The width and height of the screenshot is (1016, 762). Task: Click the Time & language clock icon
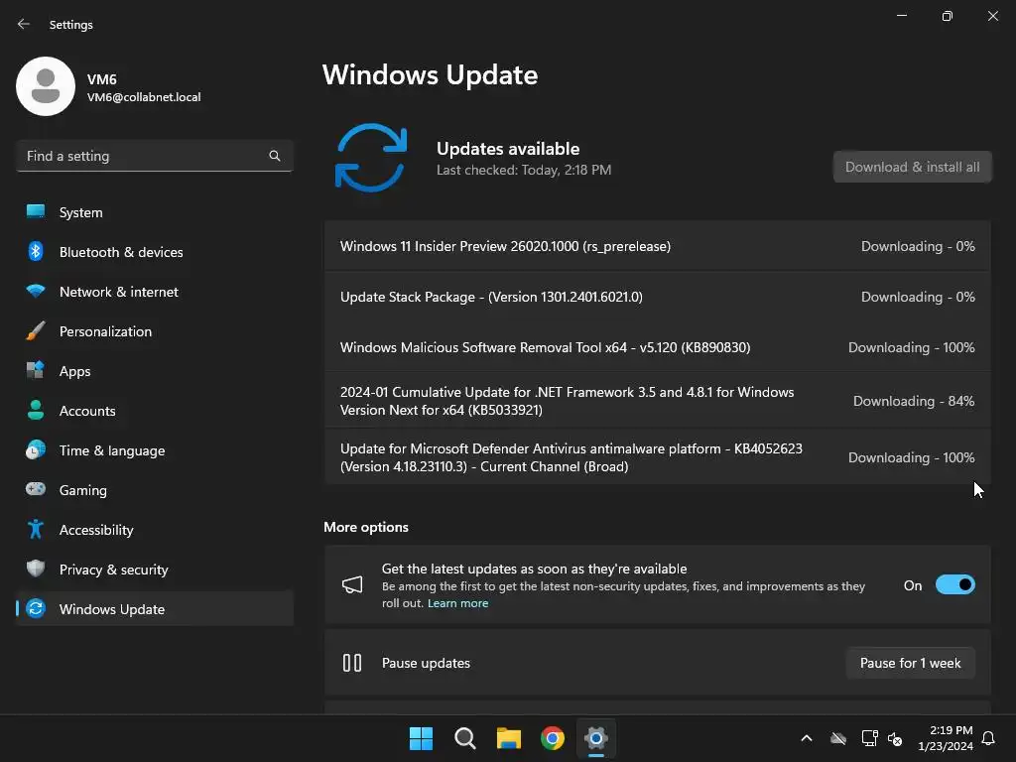pos(36,449)
